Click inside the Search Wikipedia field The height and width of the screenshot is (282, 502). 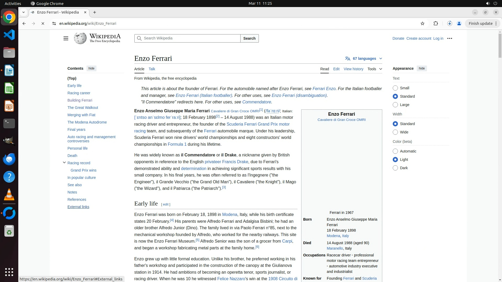191,38
